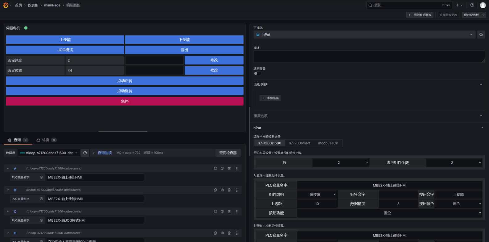The height and width of the screenshot is (242, 489).
Task: Toggle the 透明背景 switch
Action: 257,73
